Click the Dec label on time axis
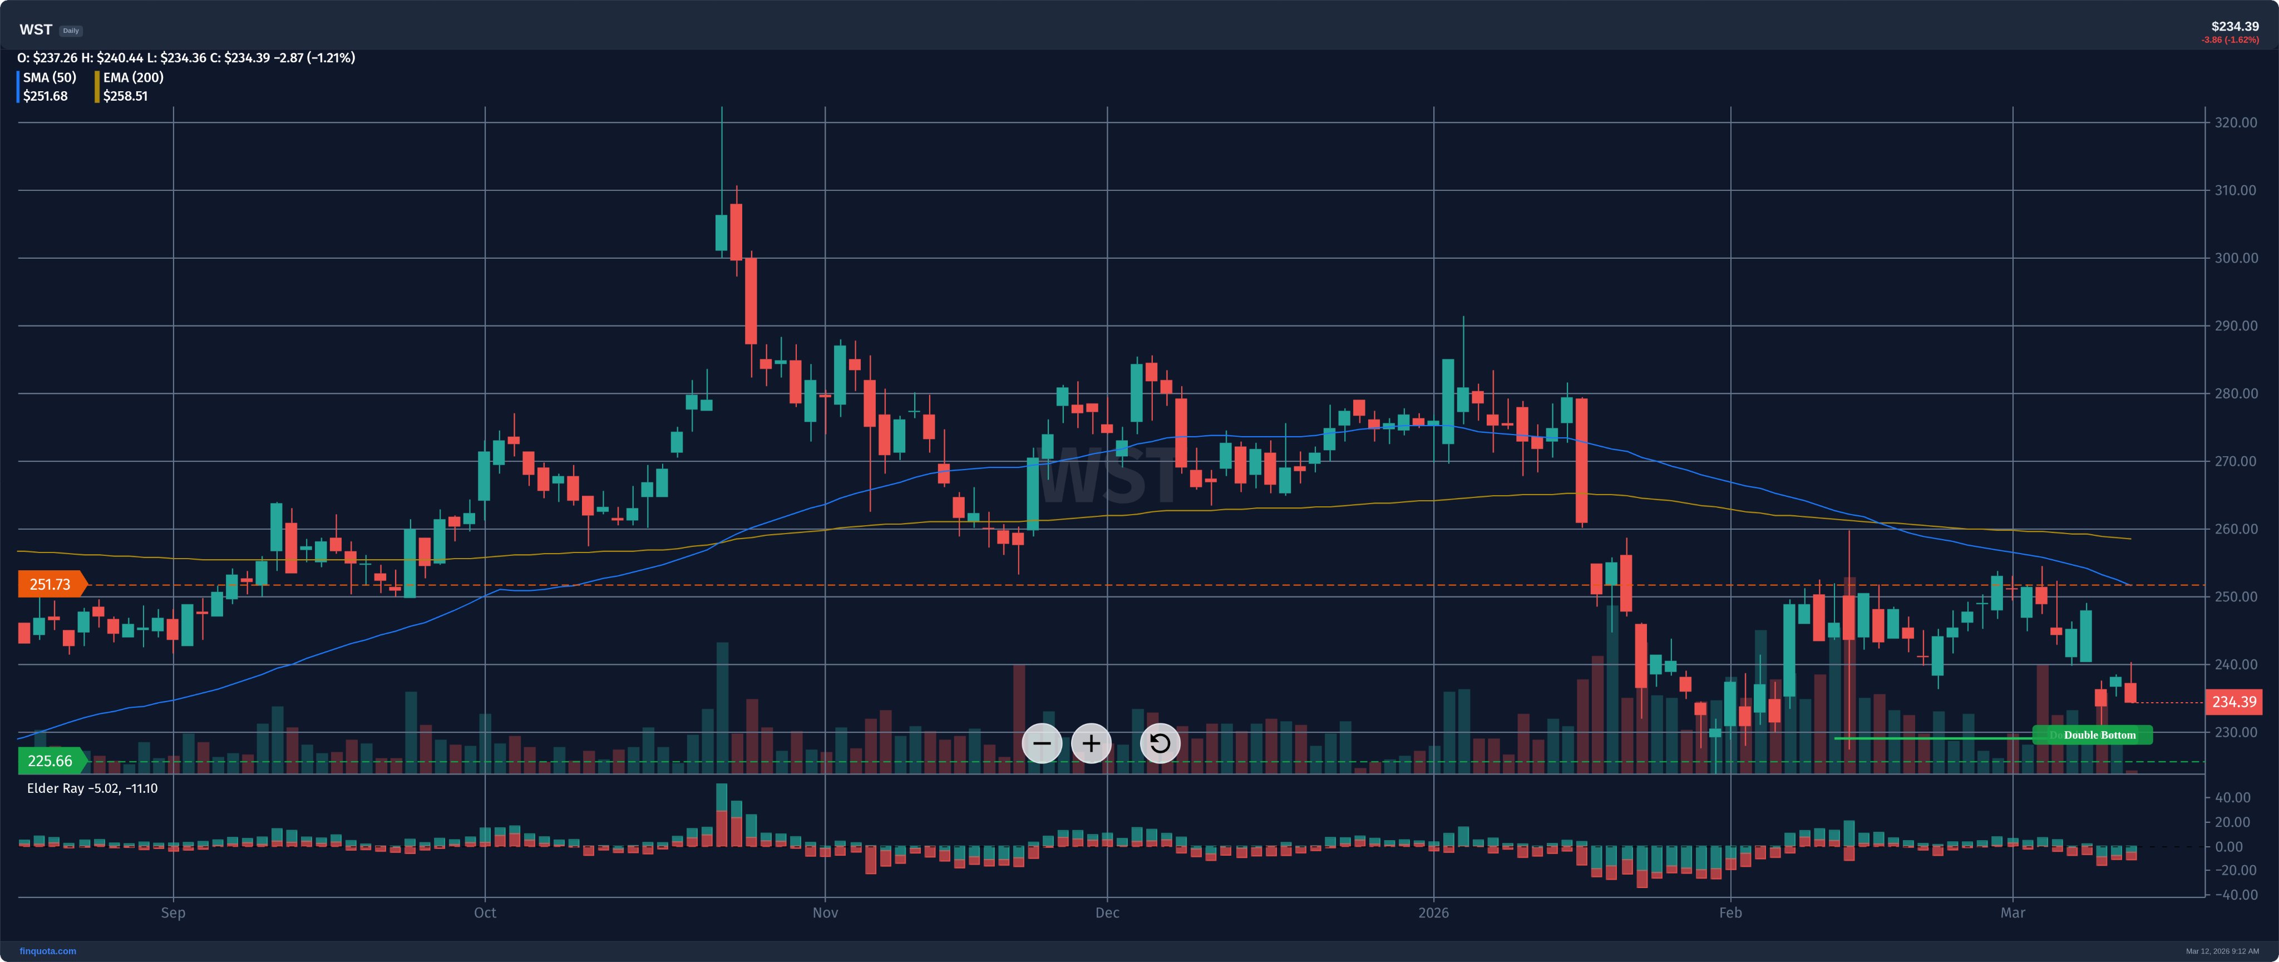2279x962 pixels. click(1107, 912)
